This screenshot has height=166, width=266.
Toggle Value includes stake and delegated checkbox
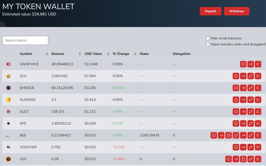(x=208, y=45)
